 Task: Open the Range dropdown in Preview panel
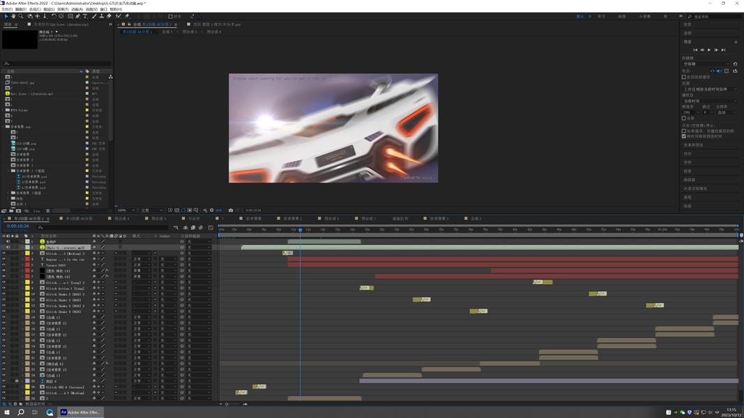pyautogui.click(x=710, y=89)
